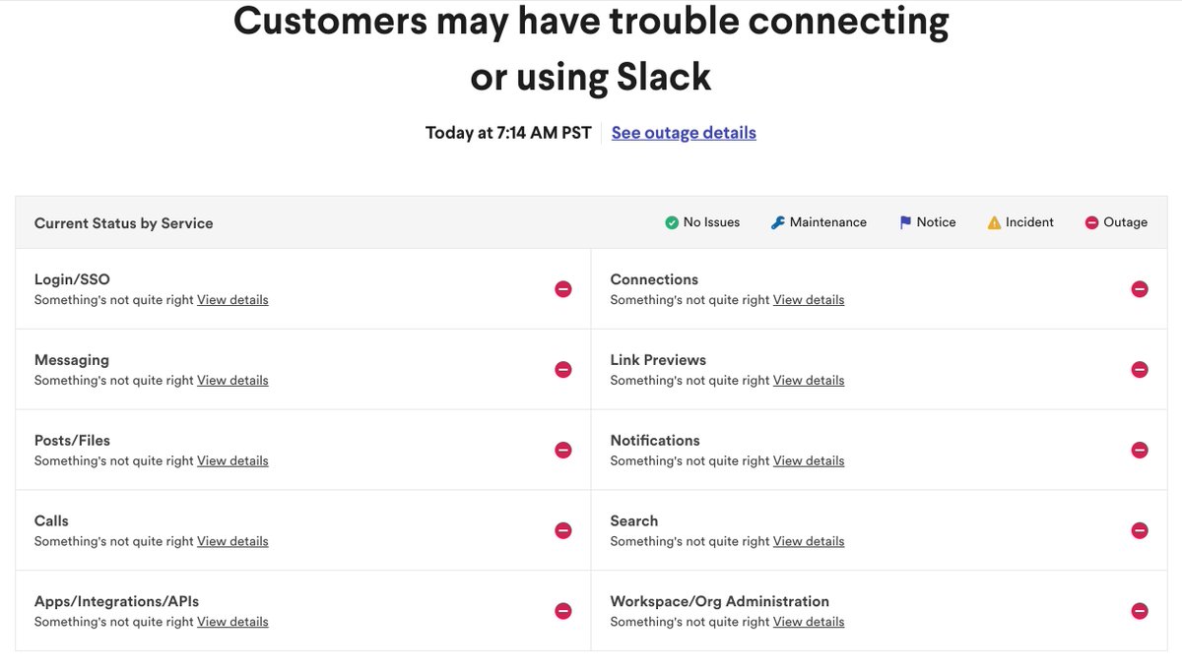Click the Current Status by Service header
1182x670 pixels.
click(x=124, y=223)
